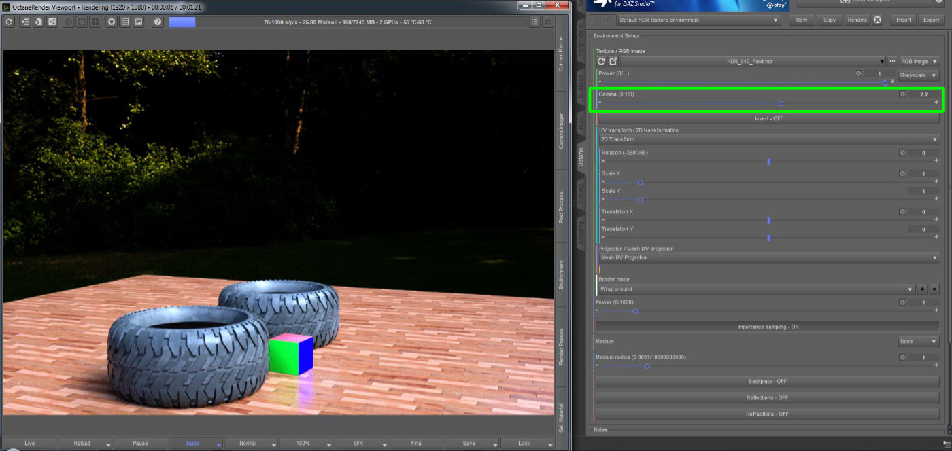Screen dimensions: 952x451
Task: Click the circled X delete icon next to Rename
Action: [x=877, y=20]
